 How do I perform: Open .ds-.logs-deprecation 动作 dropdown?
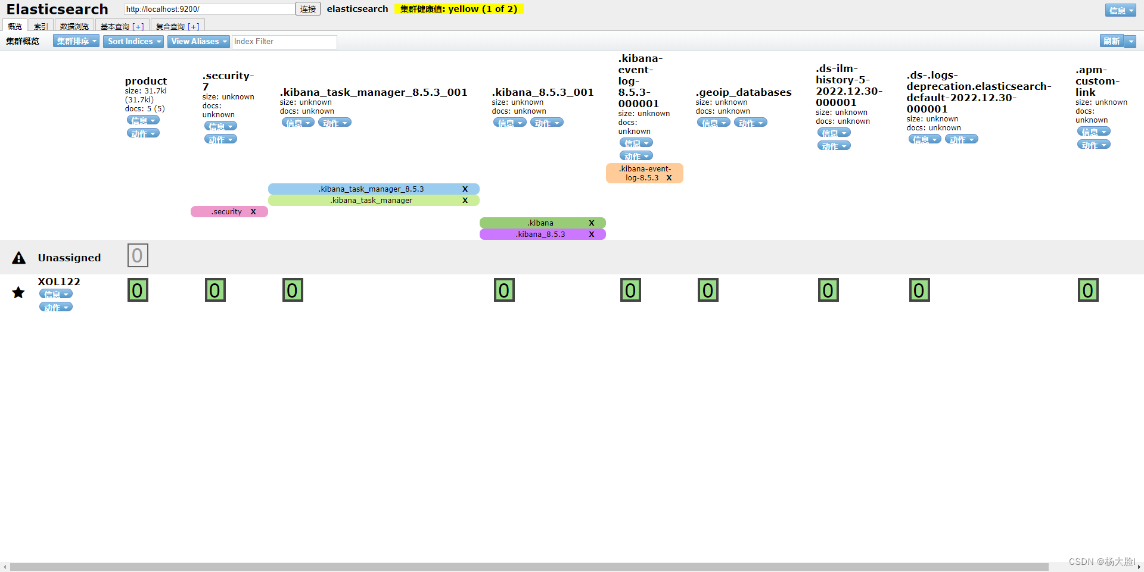(962, 139)
